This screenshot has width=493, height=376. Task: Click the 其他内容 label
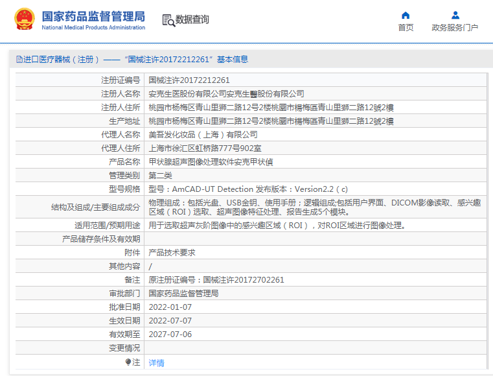point(124,266)
